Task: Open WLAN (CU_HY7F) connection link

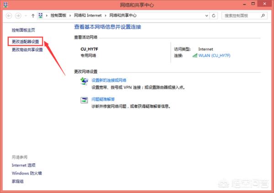Action: 214,55
